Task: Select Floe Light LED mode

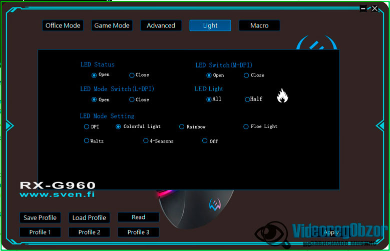Action: (x=246, y=126)
